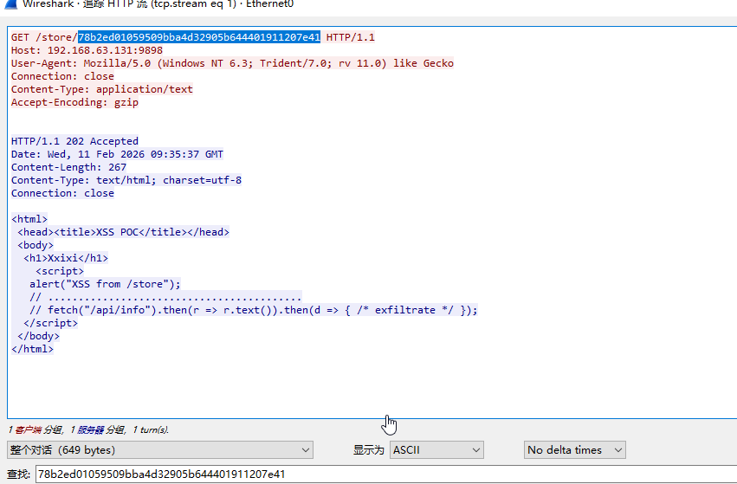Click the closing </script> tag line
The image size is (737, 484).
pyautogui.click(x=51, y=323)
